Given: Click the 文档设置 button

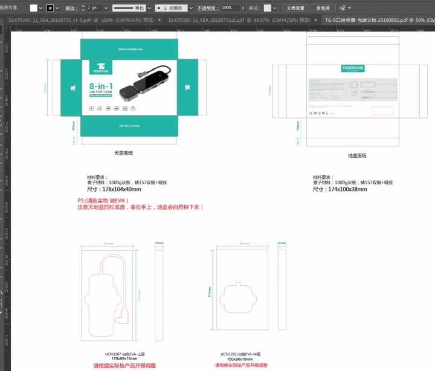Looking at the screenshot, I should point(295,8).
